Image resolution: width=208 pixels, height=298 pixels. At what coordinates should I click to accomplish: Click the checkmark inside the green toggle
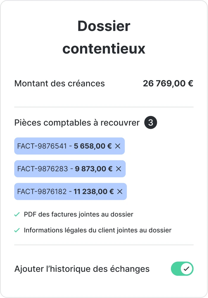[x=187, y=269]
